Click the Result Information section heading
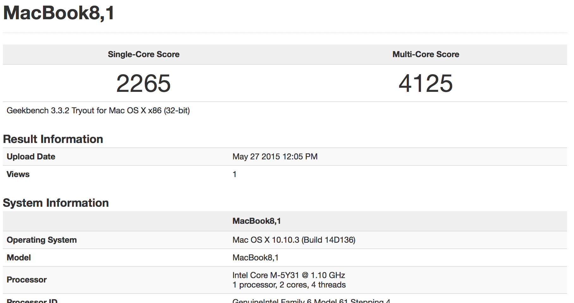The image size is (574, 303). (x=53, y=139)
